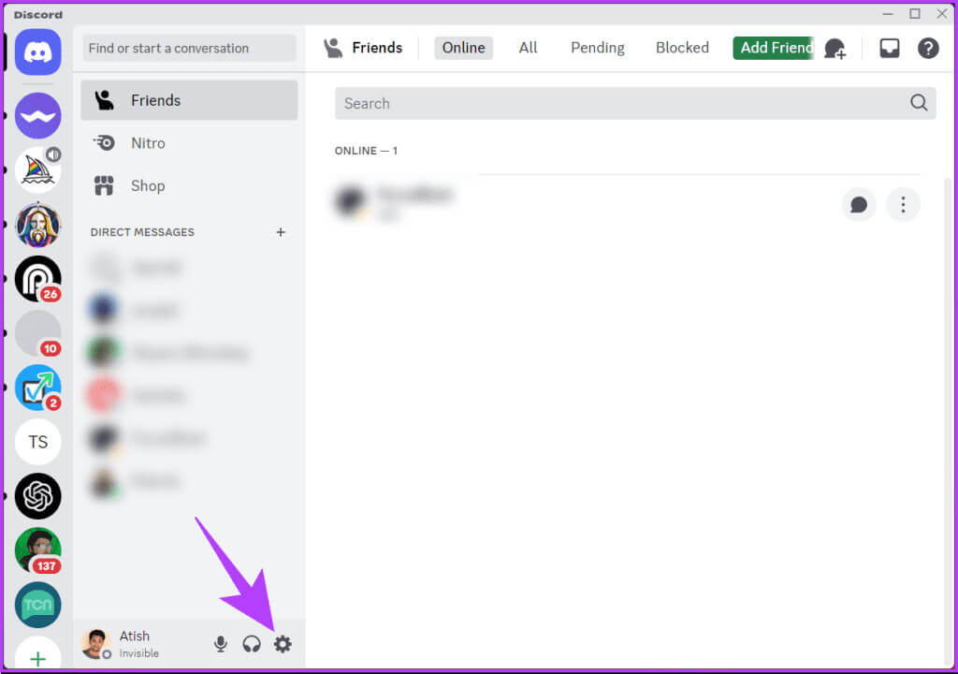Open the TCN server icon
The height and width of the screenshot is (674, 958).
37,605
